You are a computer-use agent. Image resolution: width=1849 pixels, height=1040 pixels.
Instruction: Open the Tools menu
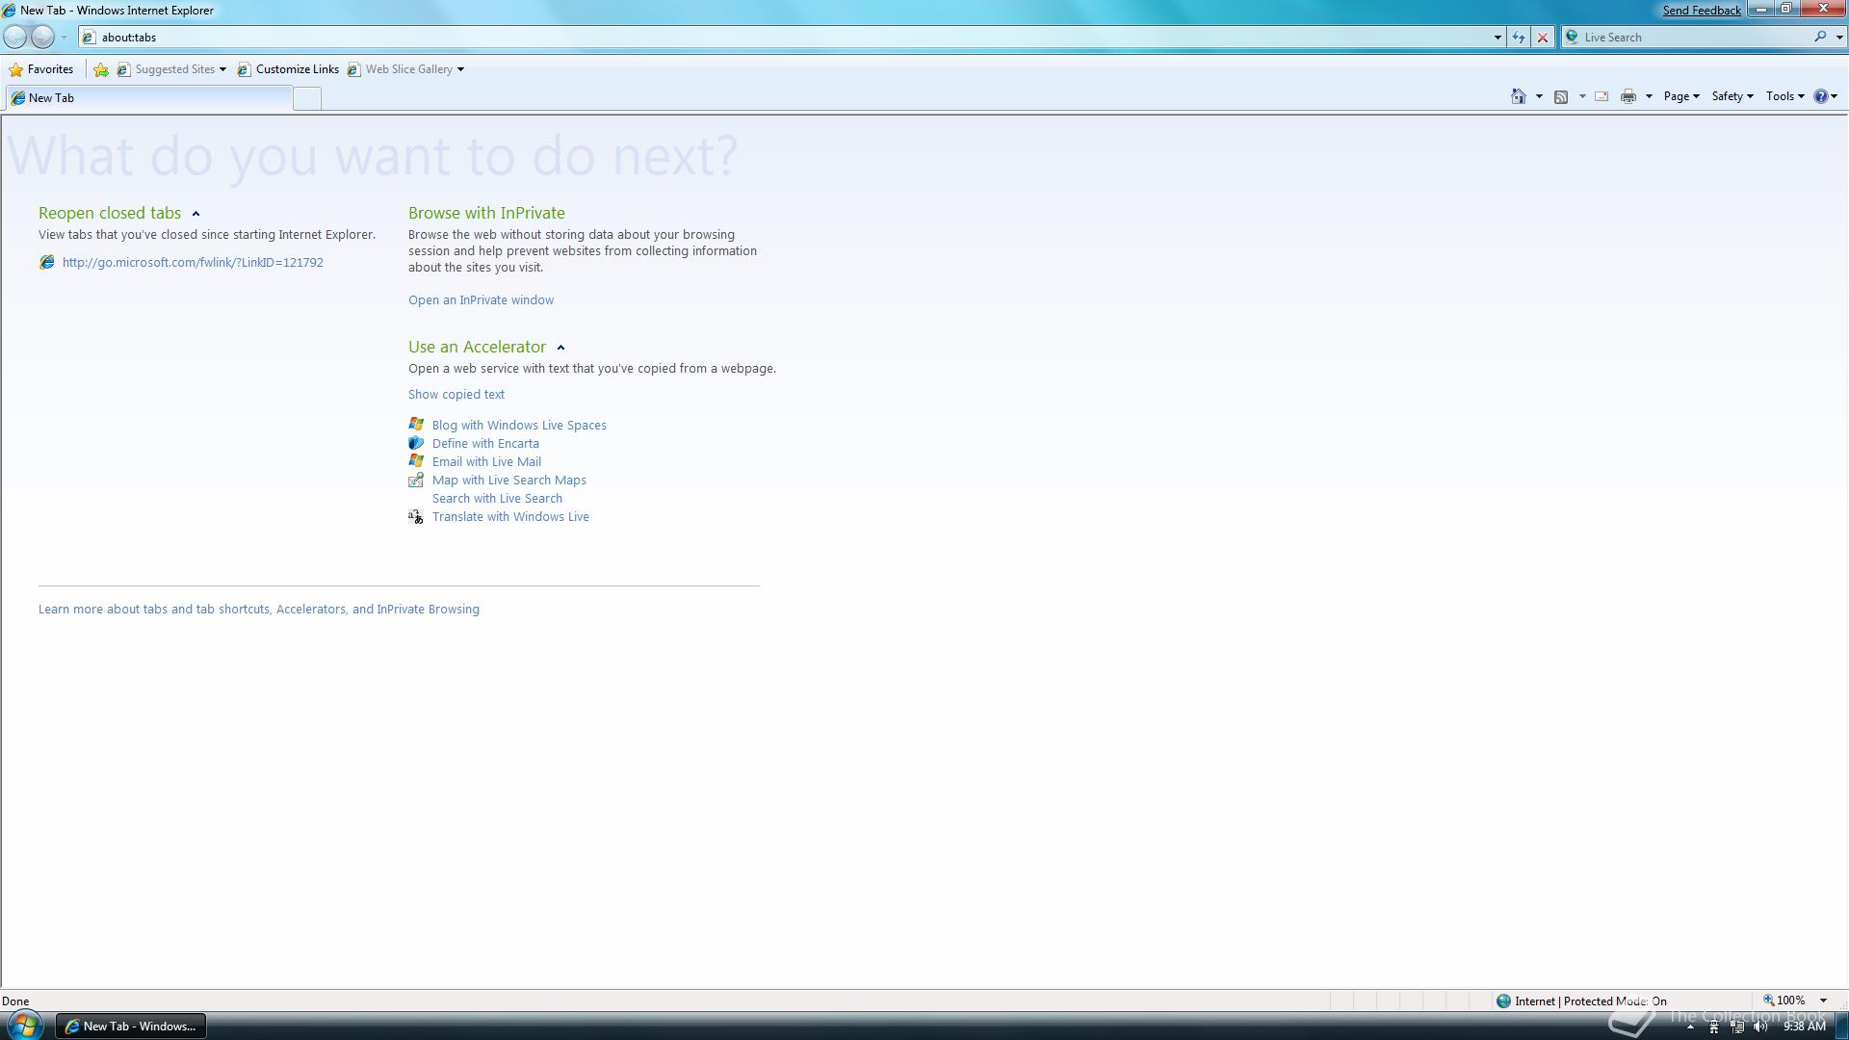tap(1784, 96)
